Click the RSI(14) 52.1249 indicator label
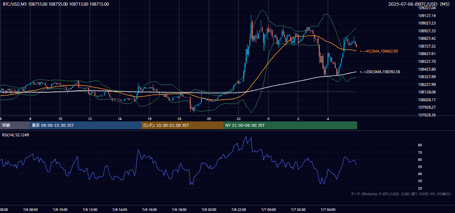Viewport: 455px width, 213px height. click(x=16, y=135)
